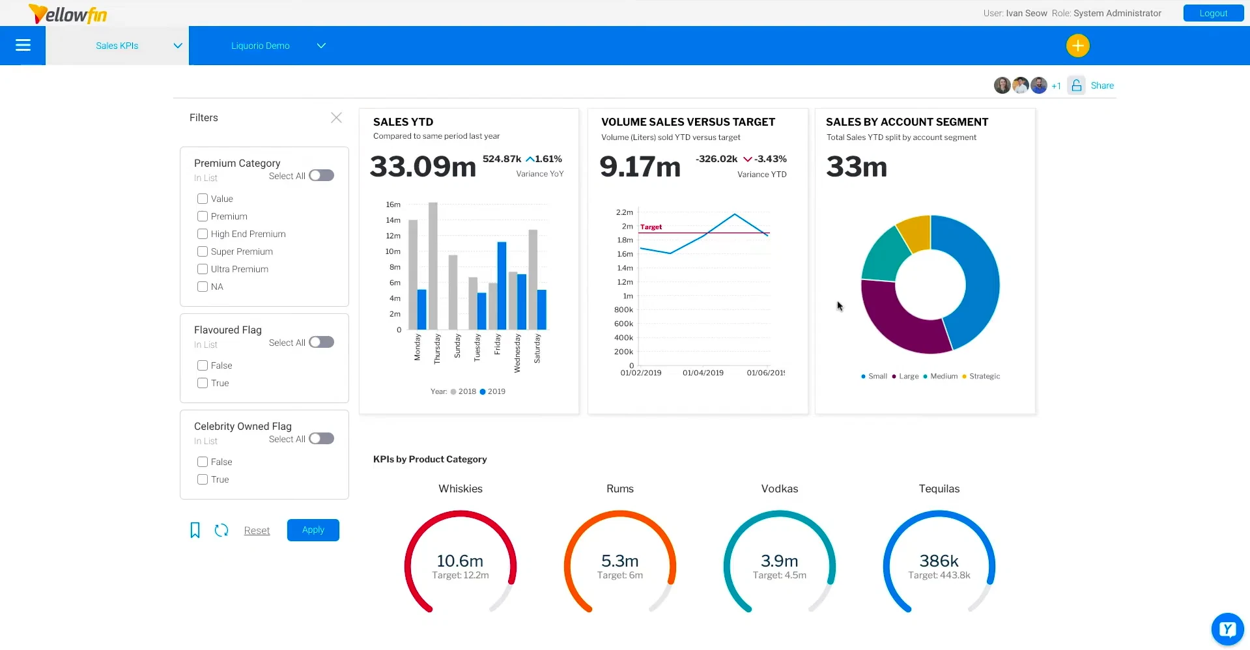Click the bookmark filters icon
The width and height of the screenshot is (1250, 650).
(x=195, y=530)
